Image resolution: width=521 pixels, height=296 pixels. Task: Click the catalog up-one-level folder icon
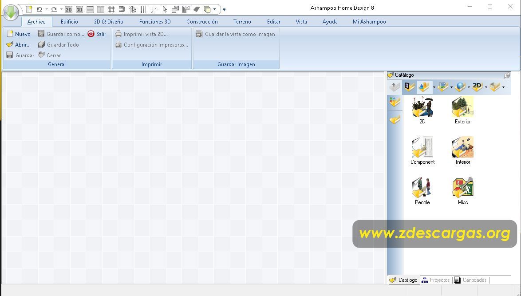coord(395,87)
